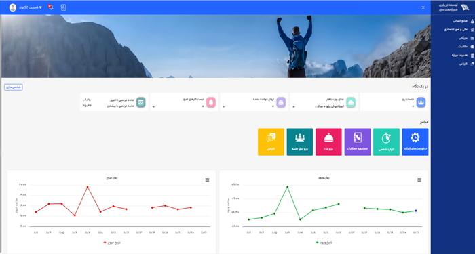Open the personal timesheet stopwatch tile
The height and width of the screenshot is (254, 475).
386,142
